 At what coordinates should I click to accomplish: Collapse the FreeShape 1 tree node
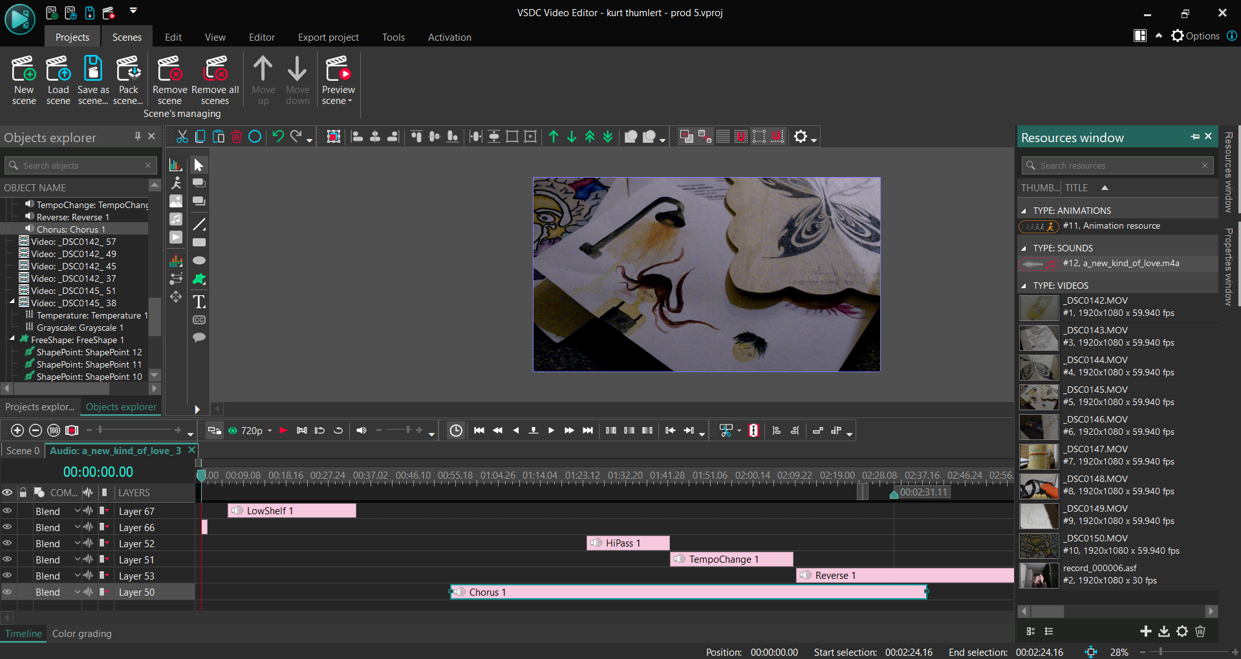(12, 339)
